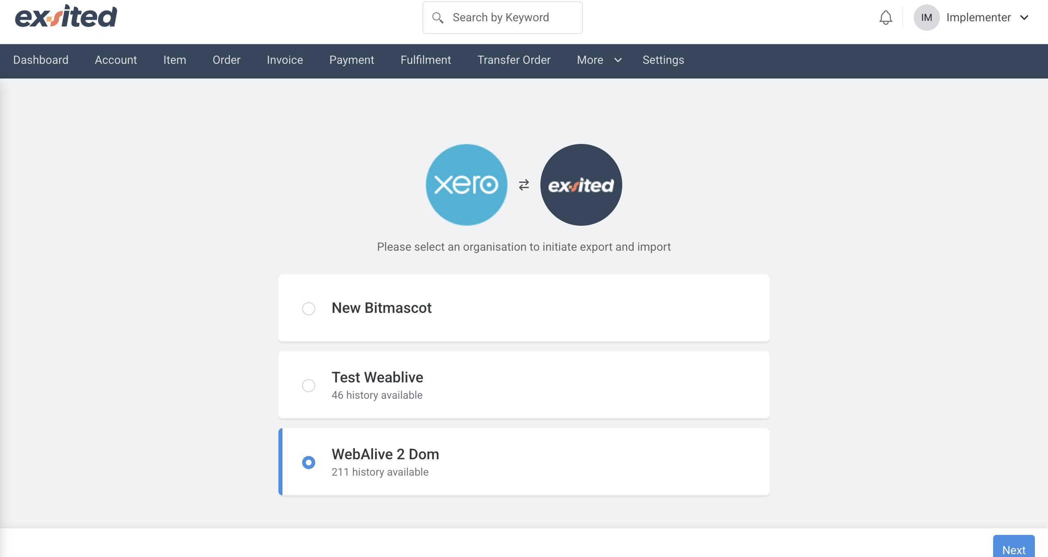Click the New Bitmascot organisation name

[x=382, y=308]
